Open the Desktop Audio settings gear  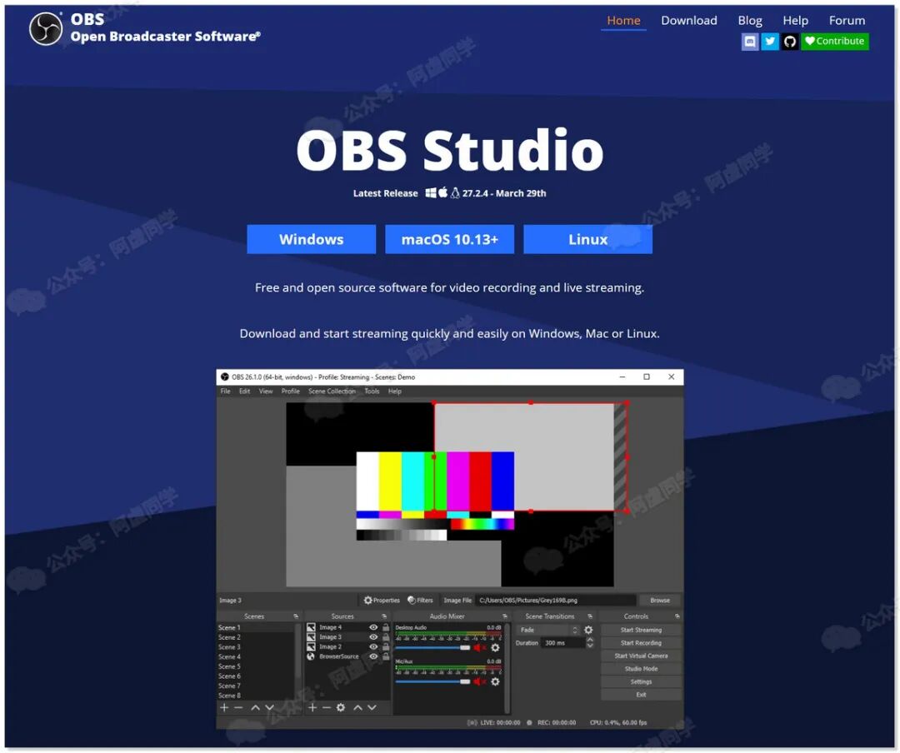click(x=495, y=648)
